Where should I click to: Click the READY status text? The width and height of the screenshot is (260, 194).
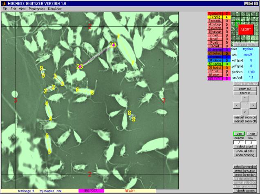[130, 191]
